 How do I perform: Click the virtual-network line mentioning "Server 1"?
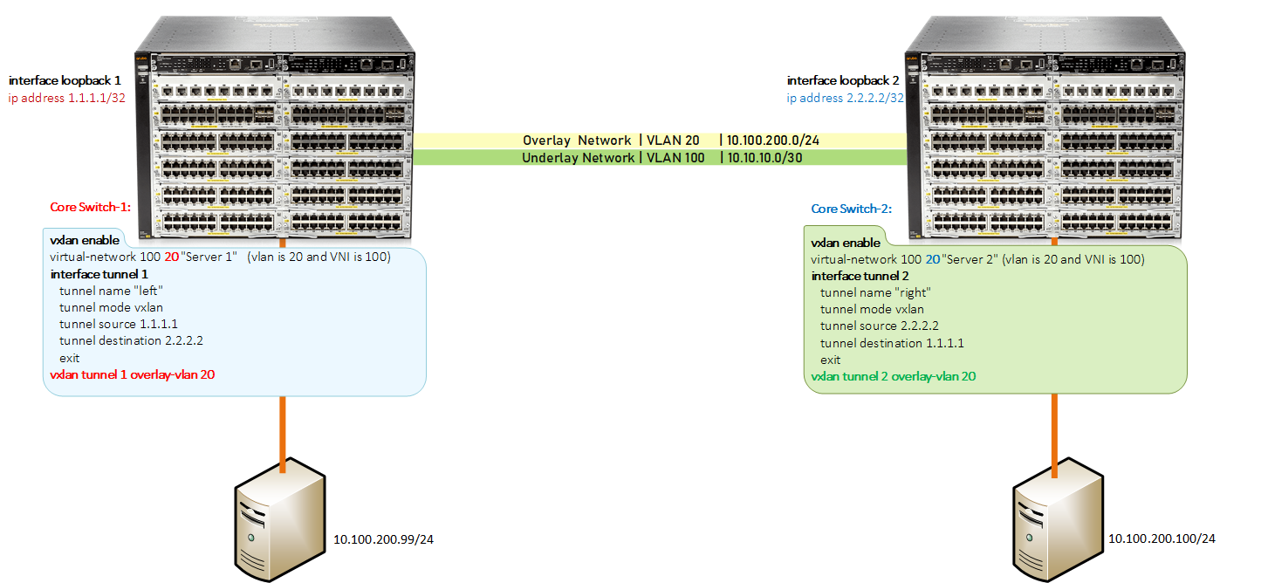pyautogui.click(x=221, y=257)
